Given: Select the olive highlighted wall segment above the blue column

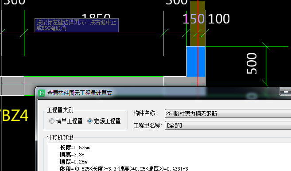Looking at the screenshot, I should (x=198, y=24).
